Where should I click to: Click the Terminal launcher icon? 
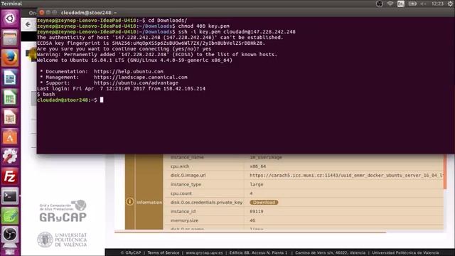click(10, 196)
